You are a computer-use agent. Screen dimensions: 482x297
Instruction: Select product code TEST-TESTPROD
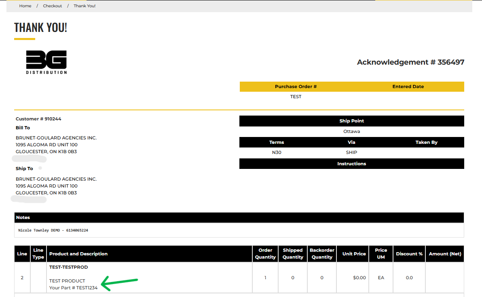[x=69, y=267]
